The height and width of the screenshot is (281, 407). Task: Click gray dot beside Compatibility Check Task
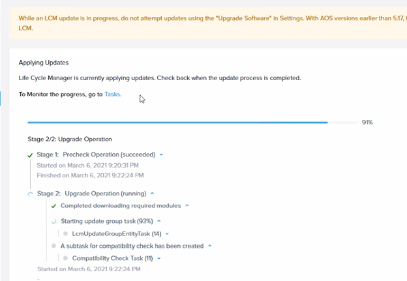65,258
